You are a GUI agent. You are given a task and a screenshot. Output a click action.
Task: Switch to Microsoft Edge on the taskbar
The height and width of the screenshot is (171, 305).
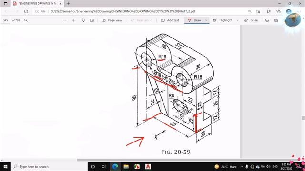115,167
